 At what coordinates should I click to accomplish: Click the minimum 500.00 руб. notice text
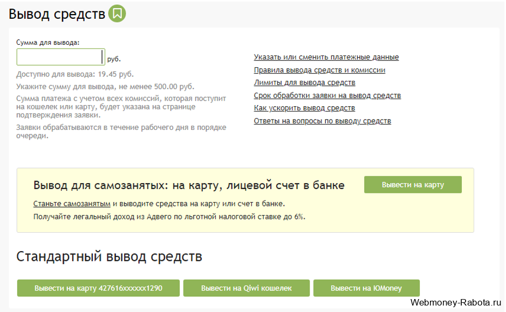coord(105,86)
